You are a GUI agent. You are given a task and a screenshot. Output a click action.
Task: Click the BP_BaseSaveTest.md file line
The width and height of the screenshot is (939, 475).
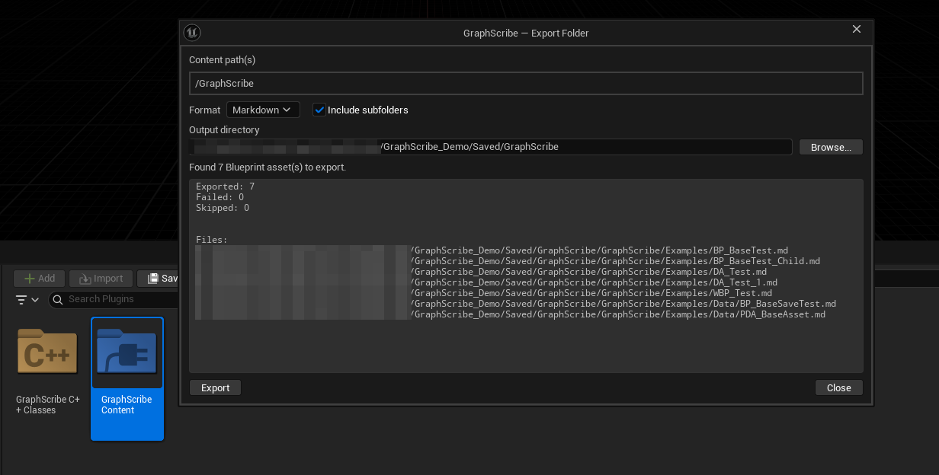click(x=515, y=304)
